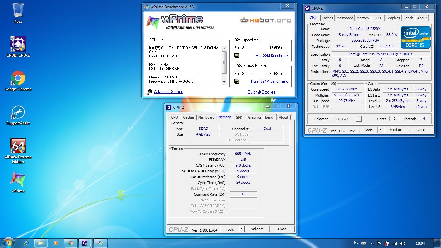This screenshot has width=441, height=248.
Task: Click the 32M Best Score 16,656 sec
Action: [x=278, y=47]
